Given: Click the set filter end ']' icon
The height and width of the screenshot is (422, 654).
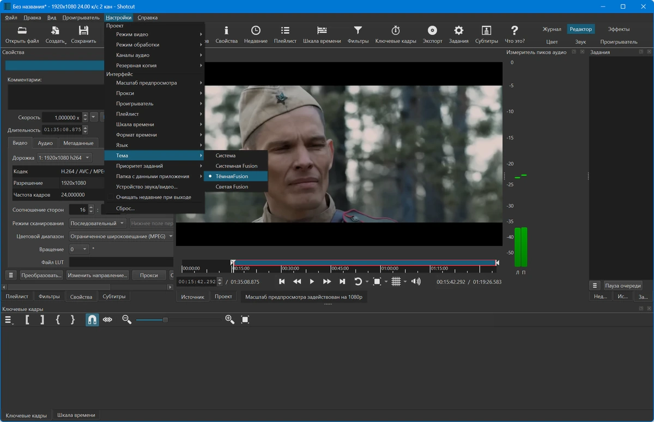Looking at the screenshot, I should [x=43, y=320].
